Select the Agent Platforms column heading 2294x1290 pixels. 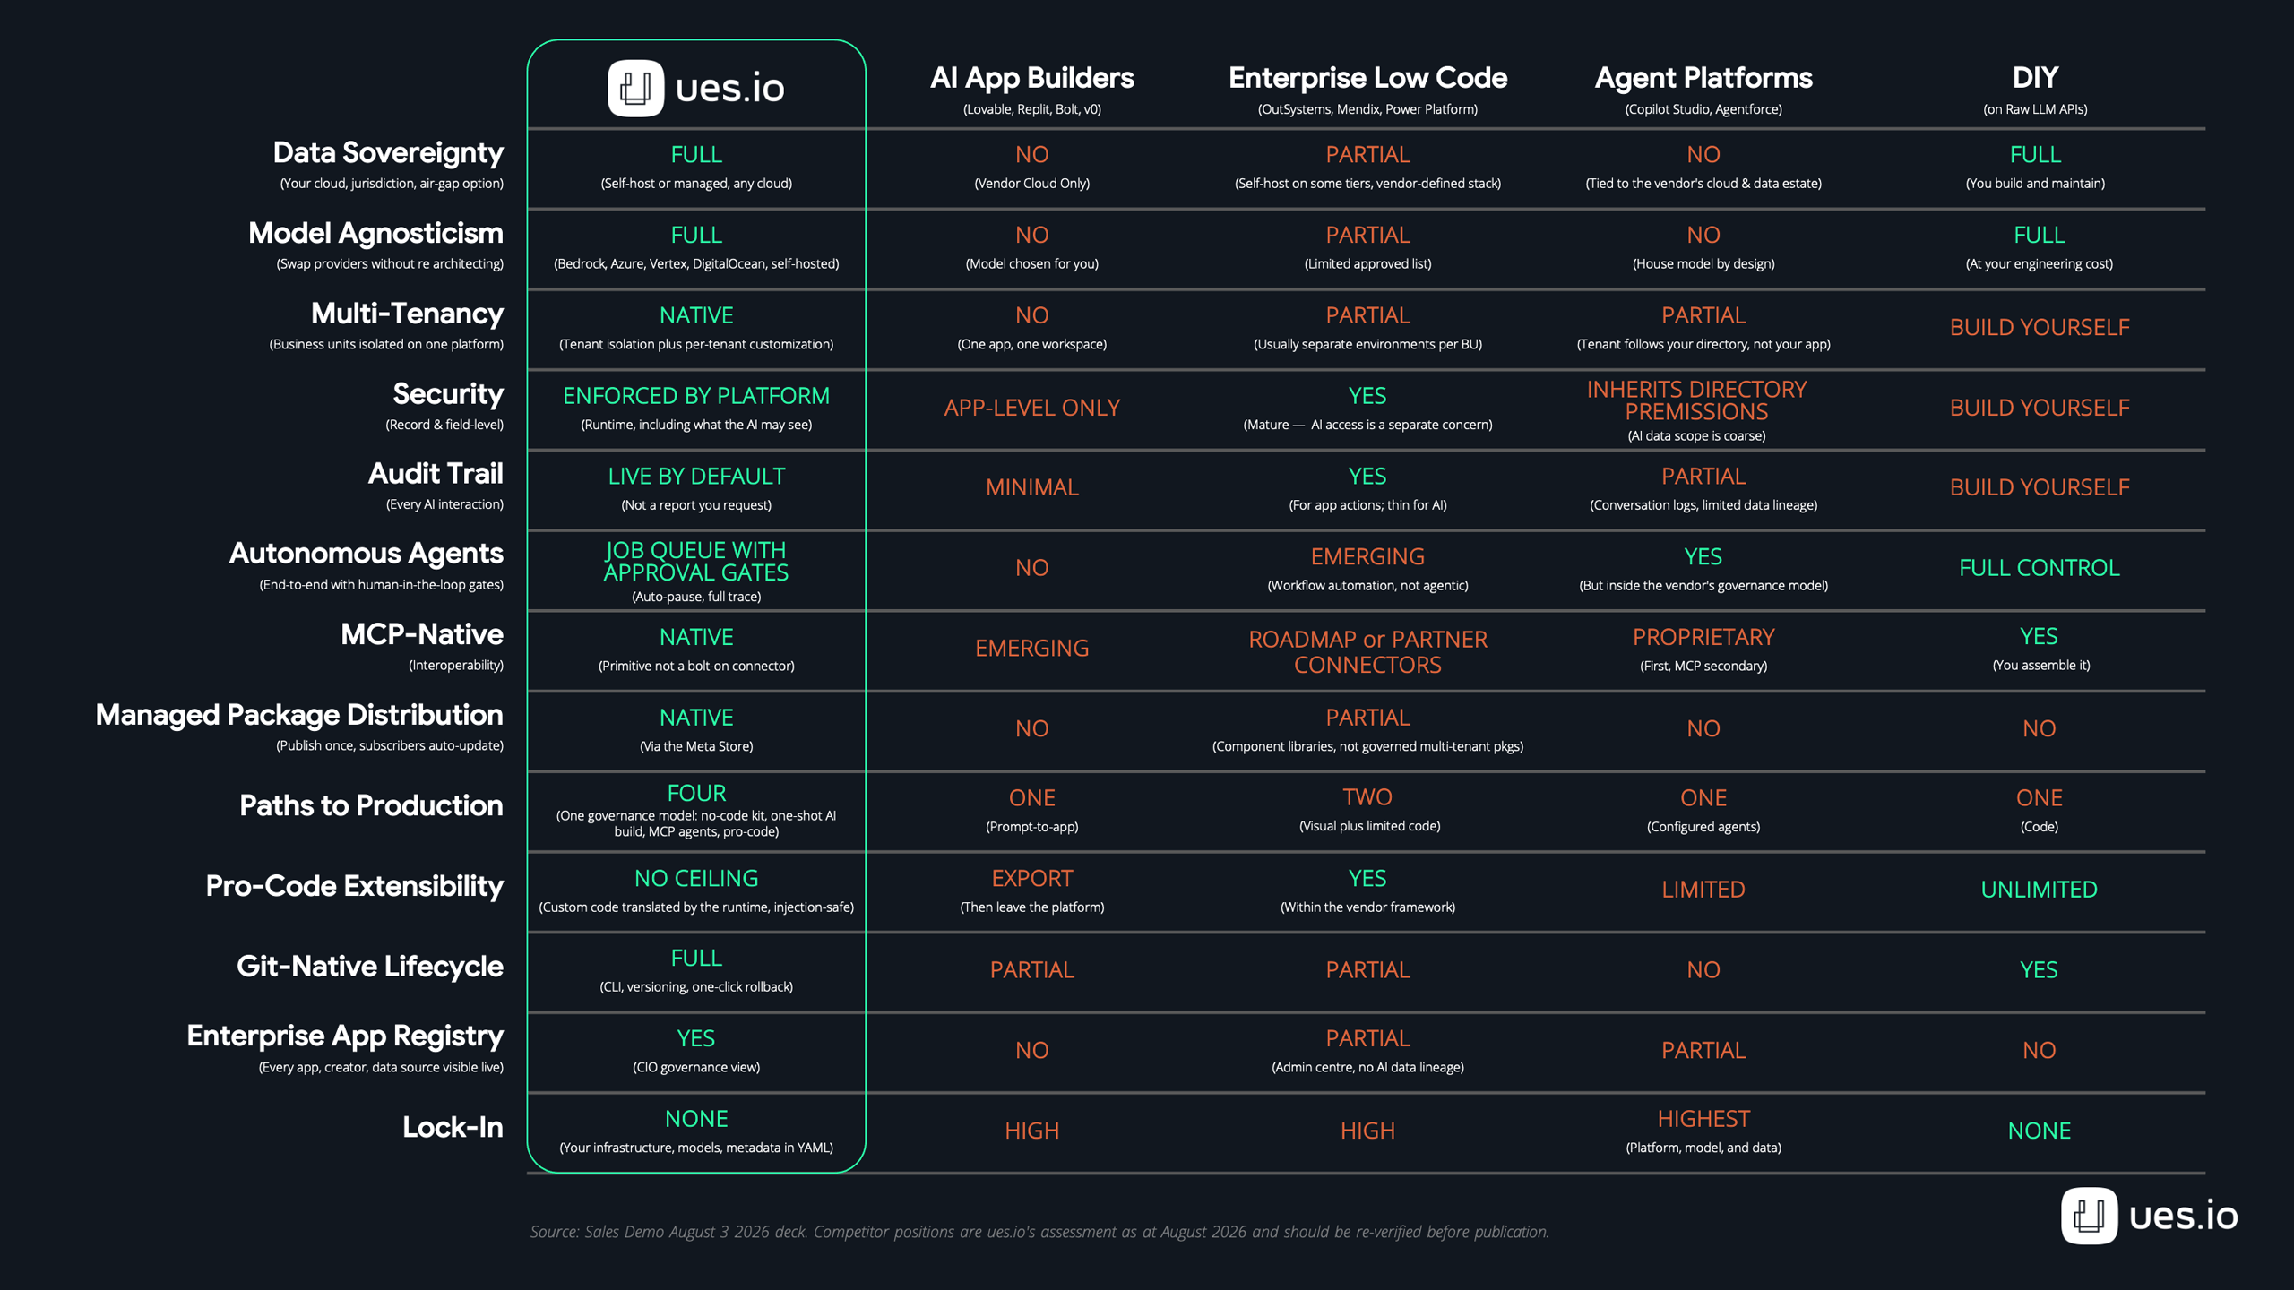pyautogui.click(x=1703, y=78)
